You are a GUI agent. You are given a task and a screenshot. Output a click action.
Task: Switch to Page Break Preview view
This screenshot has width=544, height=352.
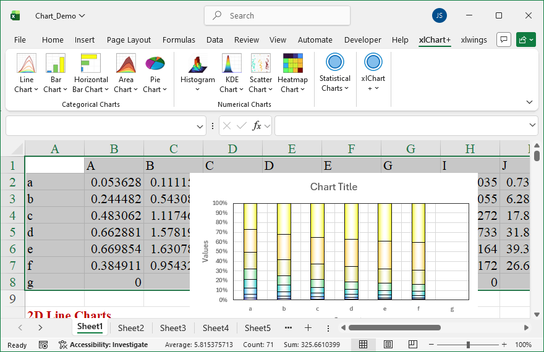(413, 345)
